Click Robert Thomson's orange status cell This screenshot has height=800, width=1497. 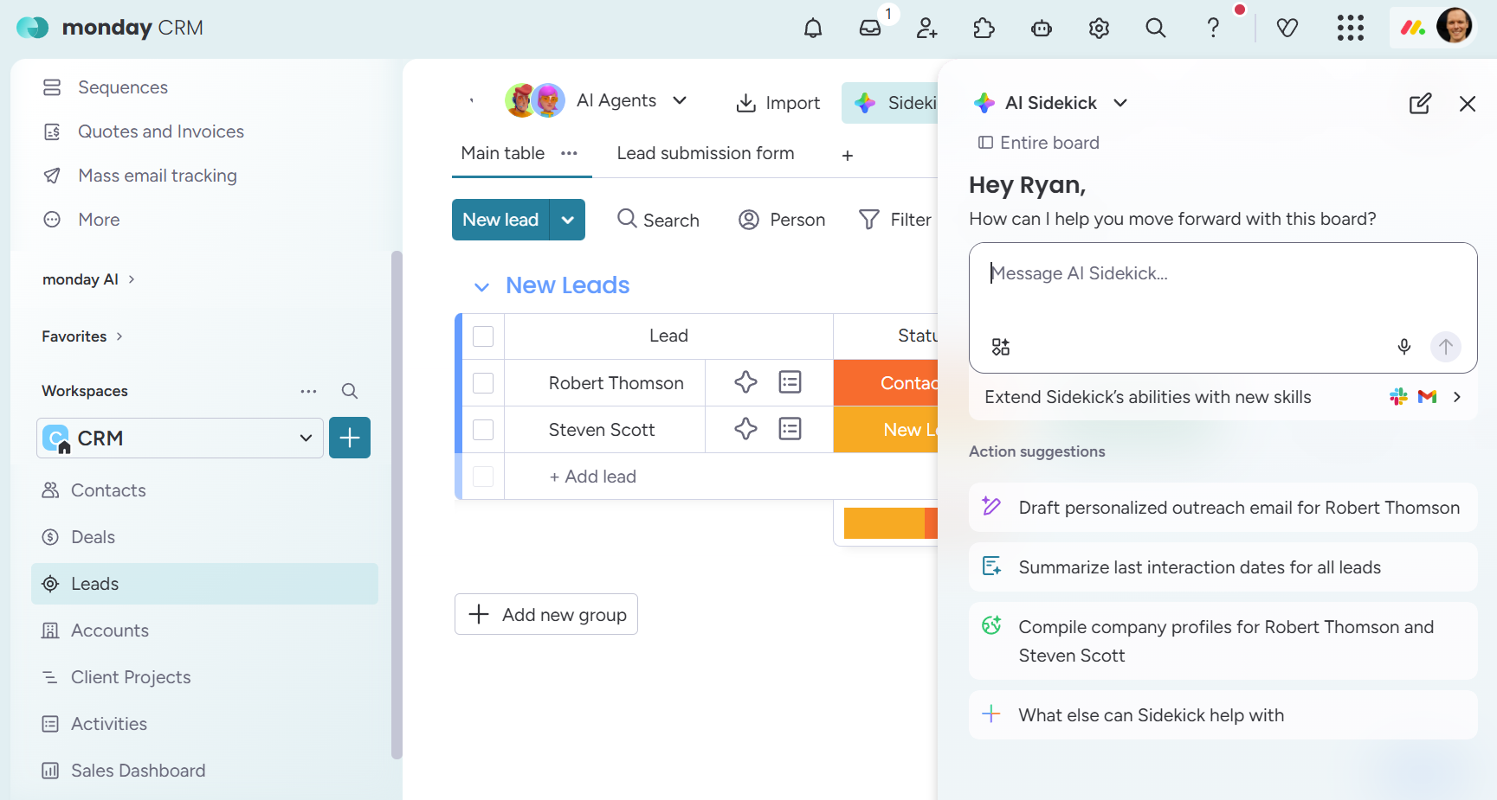coord(886,383)
